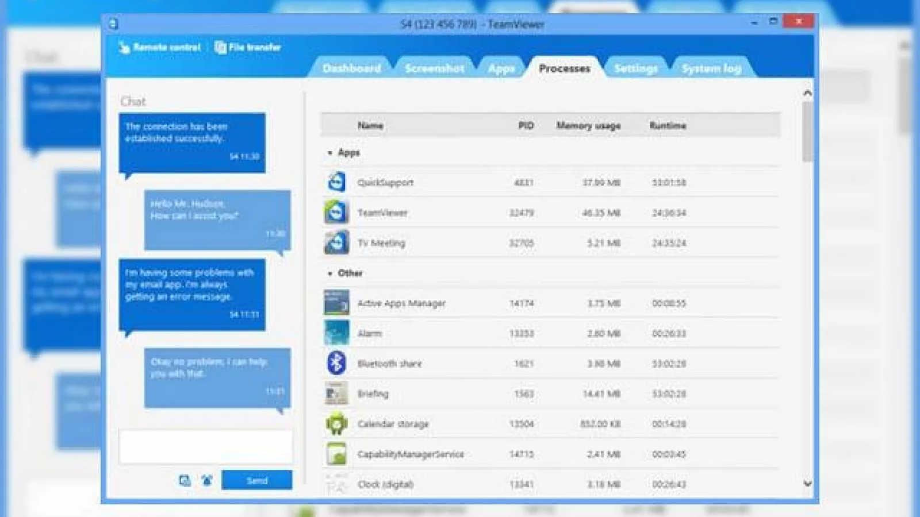Image resolution: width=920 pixels, height=517 pixels.
Task: Select the Active Apps Manager row
Action: click(551, 303)
